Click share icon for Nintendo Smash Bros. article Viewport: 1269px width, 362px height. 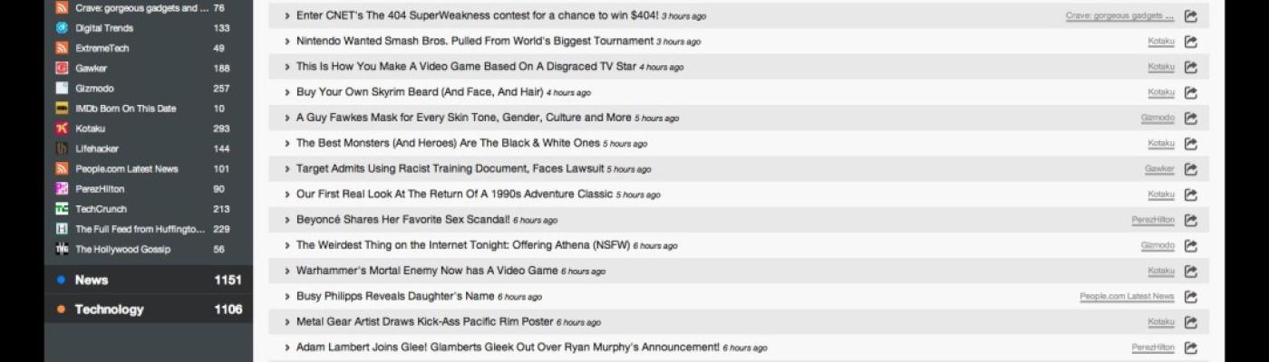1191,42
